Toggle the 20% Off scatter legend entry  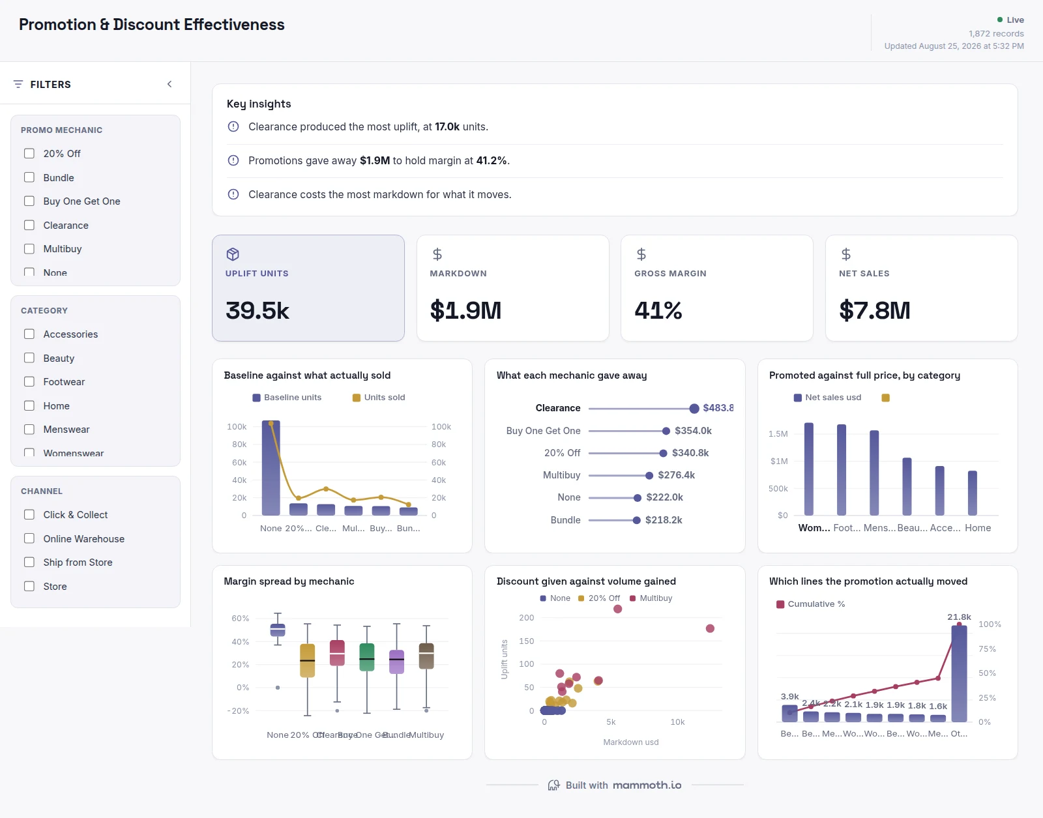pyautogui.click(x=599, y=598)
